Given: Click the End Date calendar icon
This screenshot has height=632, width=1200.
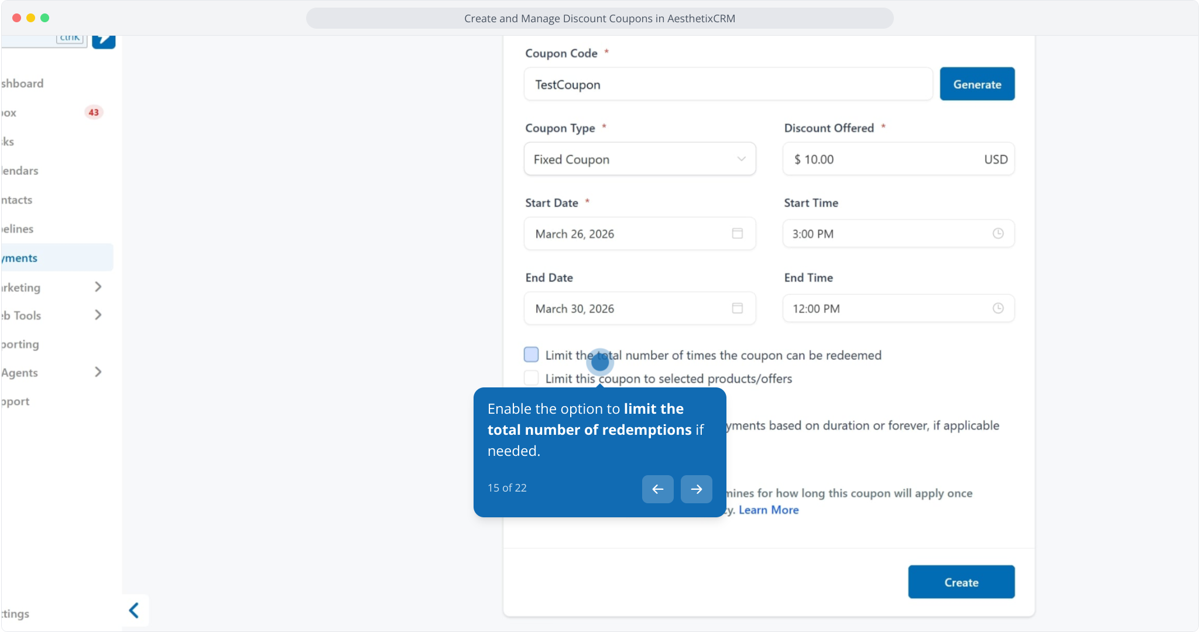Looking at the screenshot, I should point(737,308).
